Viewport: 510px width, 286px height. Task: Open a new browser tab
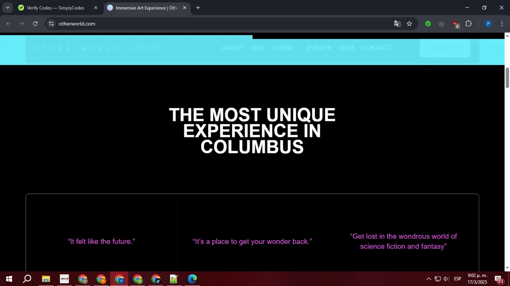(198, 8)
